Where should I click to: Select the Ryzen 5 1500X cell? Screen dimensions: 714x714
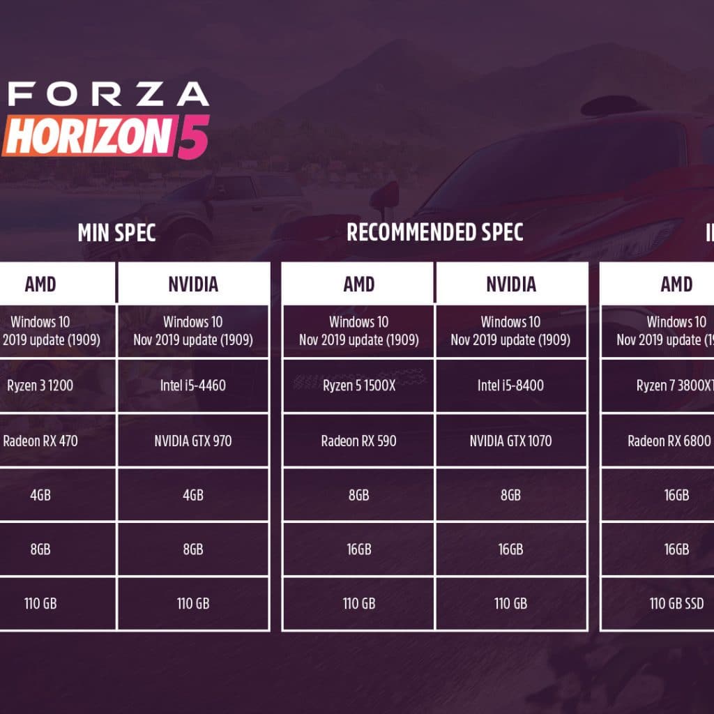pyautogui.click(x=358, y=386)
